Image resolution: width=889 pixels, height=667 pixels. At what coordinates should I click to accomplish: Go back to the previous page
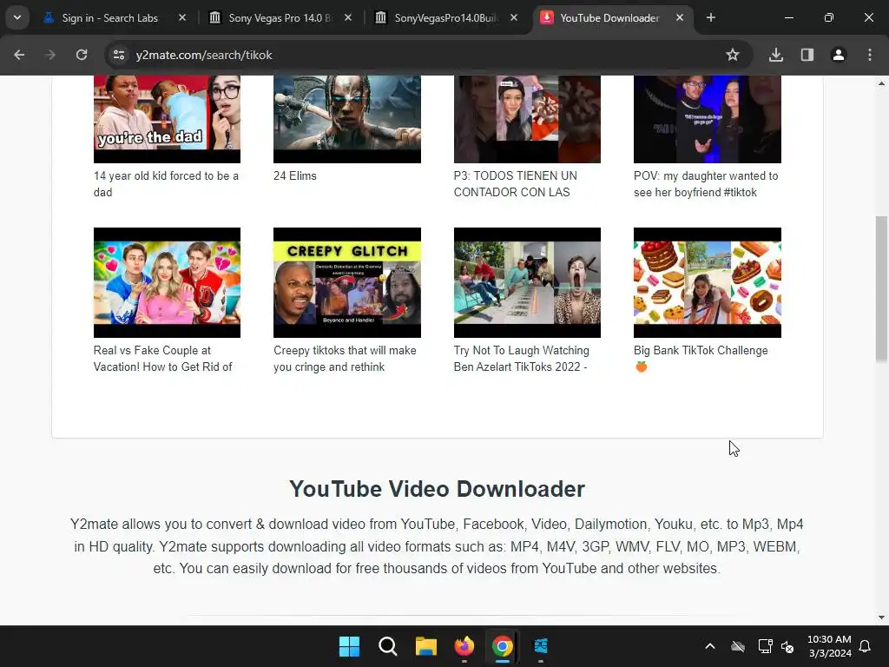pyautogui.click(x=19, y=55)
